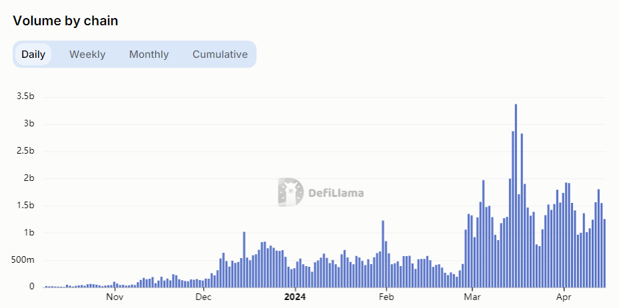Viewport: 619px width, 308px height.
Task: Click the mid-December peak bar
Action: (x=244, y=261)
